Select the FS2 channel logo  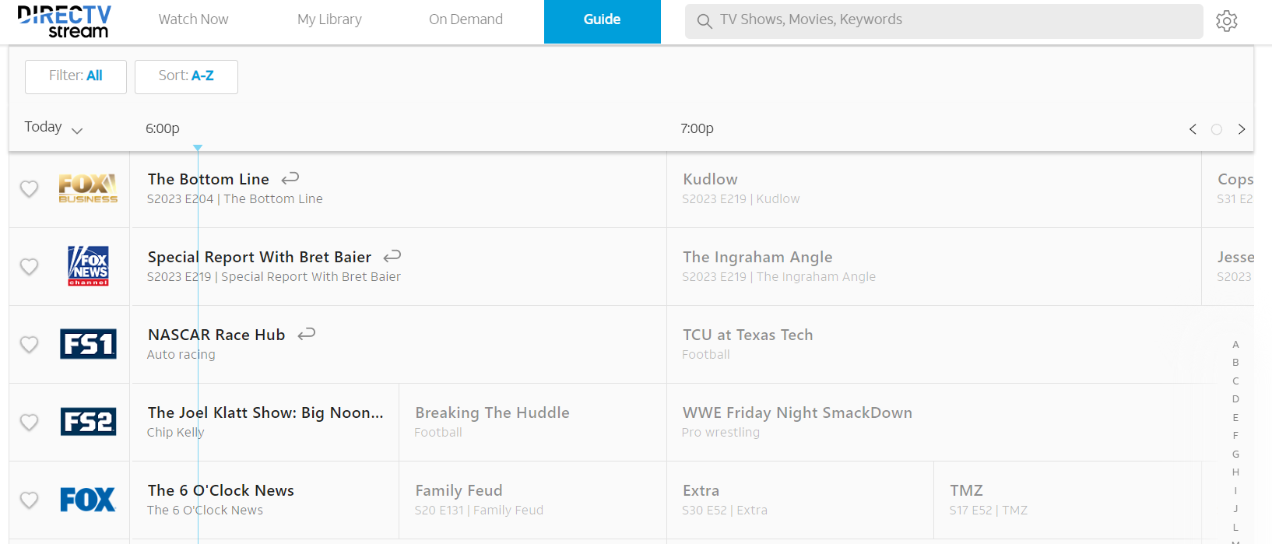pos(88,422)
